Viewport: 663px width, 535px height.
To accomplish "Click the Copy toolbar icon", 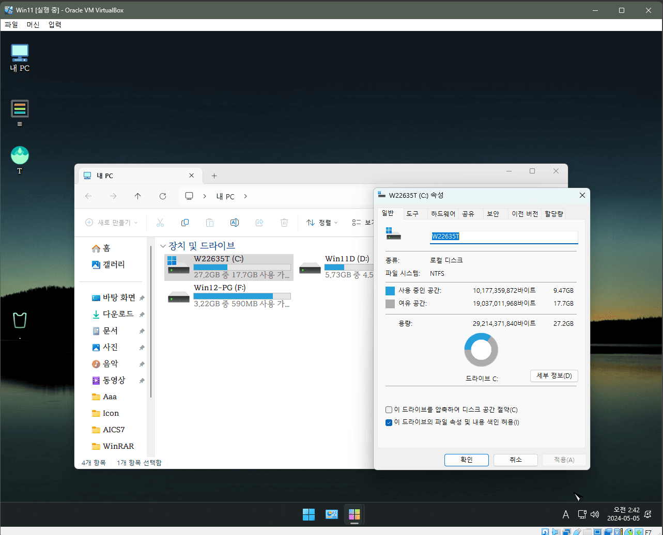I will tap(184, 223).
